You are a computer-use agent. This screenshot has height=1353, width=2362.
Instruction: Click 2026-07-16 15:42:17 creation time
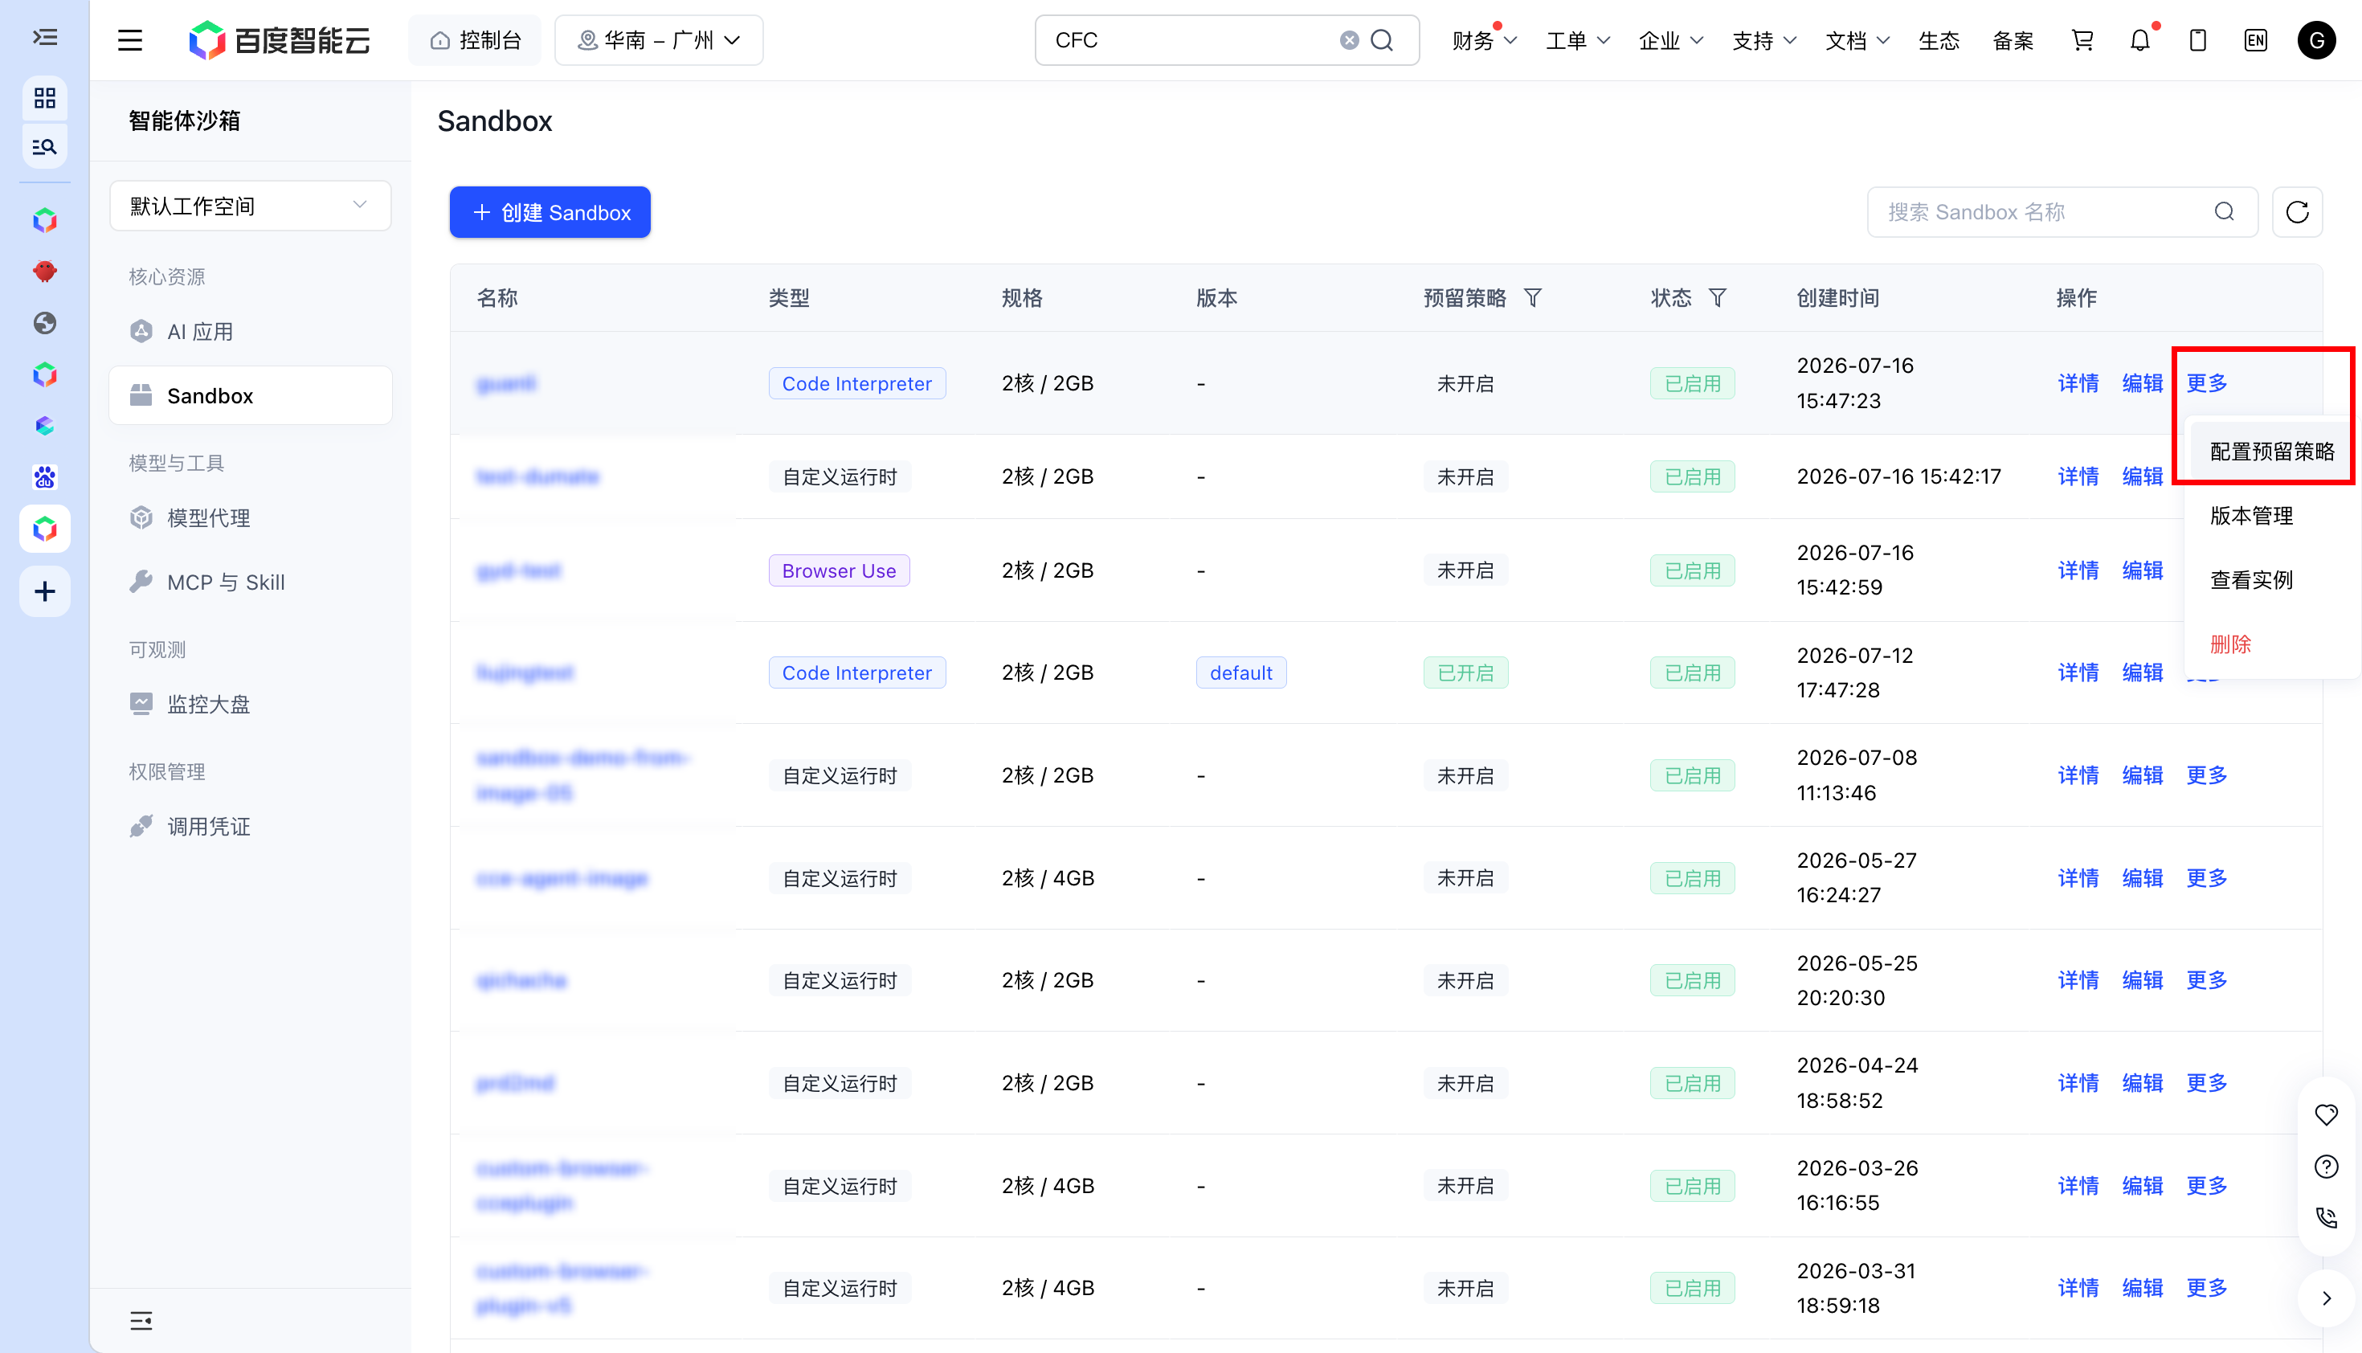pyautogui.click(x=1898, y=476)
